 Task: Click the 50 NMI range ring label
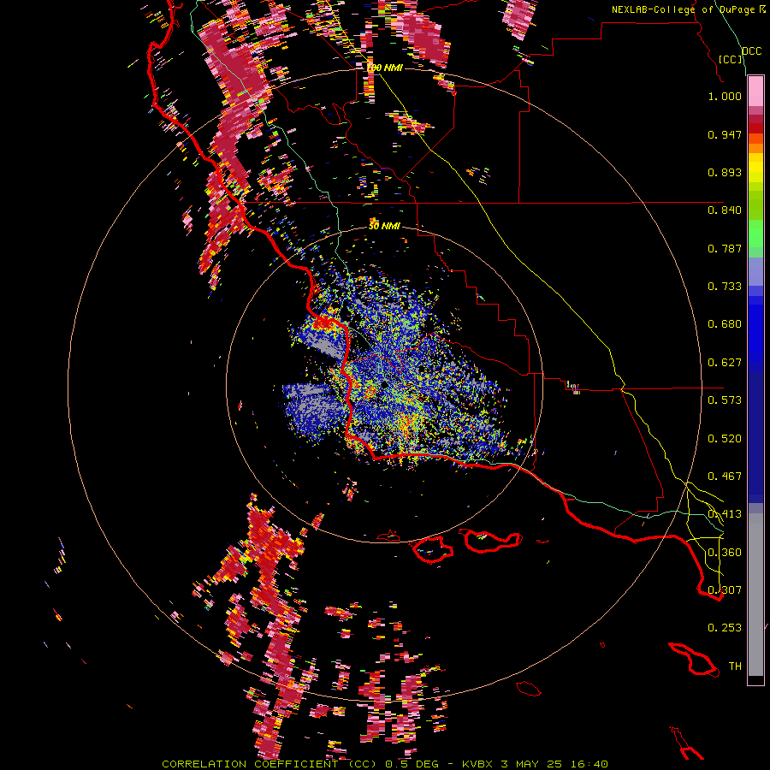pos(384,227)
